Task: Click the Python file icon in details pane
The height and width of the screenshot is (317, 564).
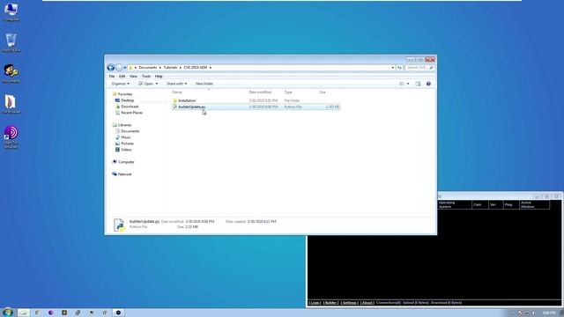Action: point(119,225)
